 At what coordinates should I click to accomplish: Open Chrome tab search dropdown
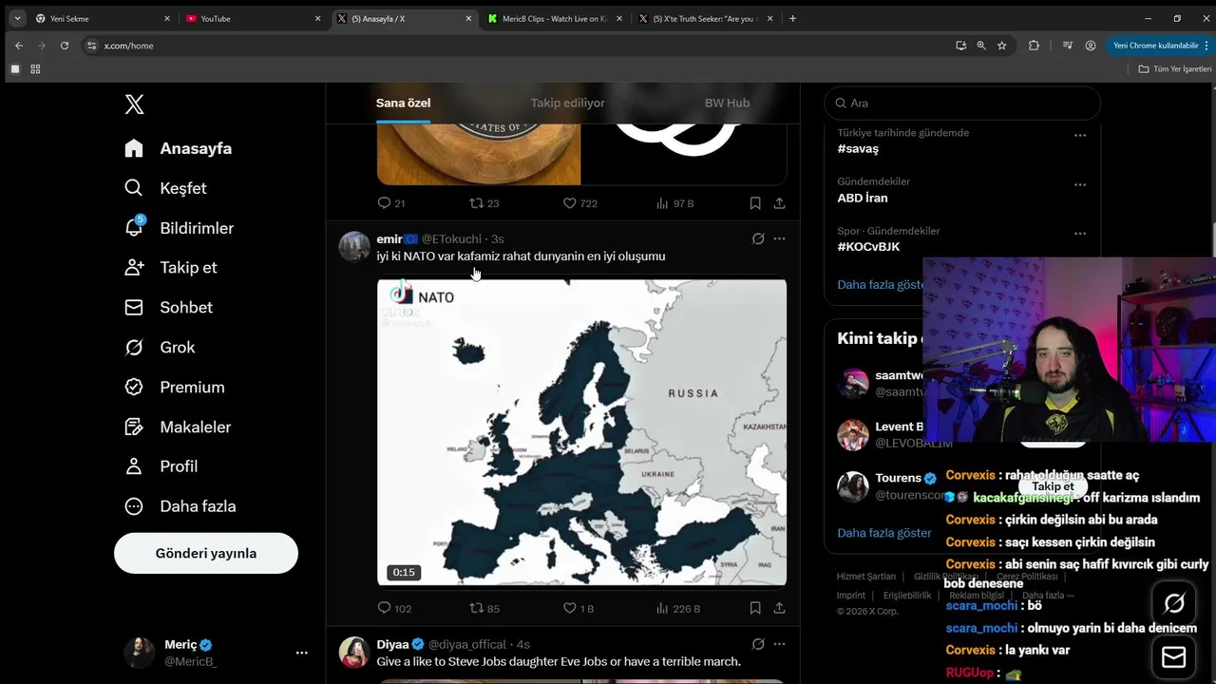point(17,18)
